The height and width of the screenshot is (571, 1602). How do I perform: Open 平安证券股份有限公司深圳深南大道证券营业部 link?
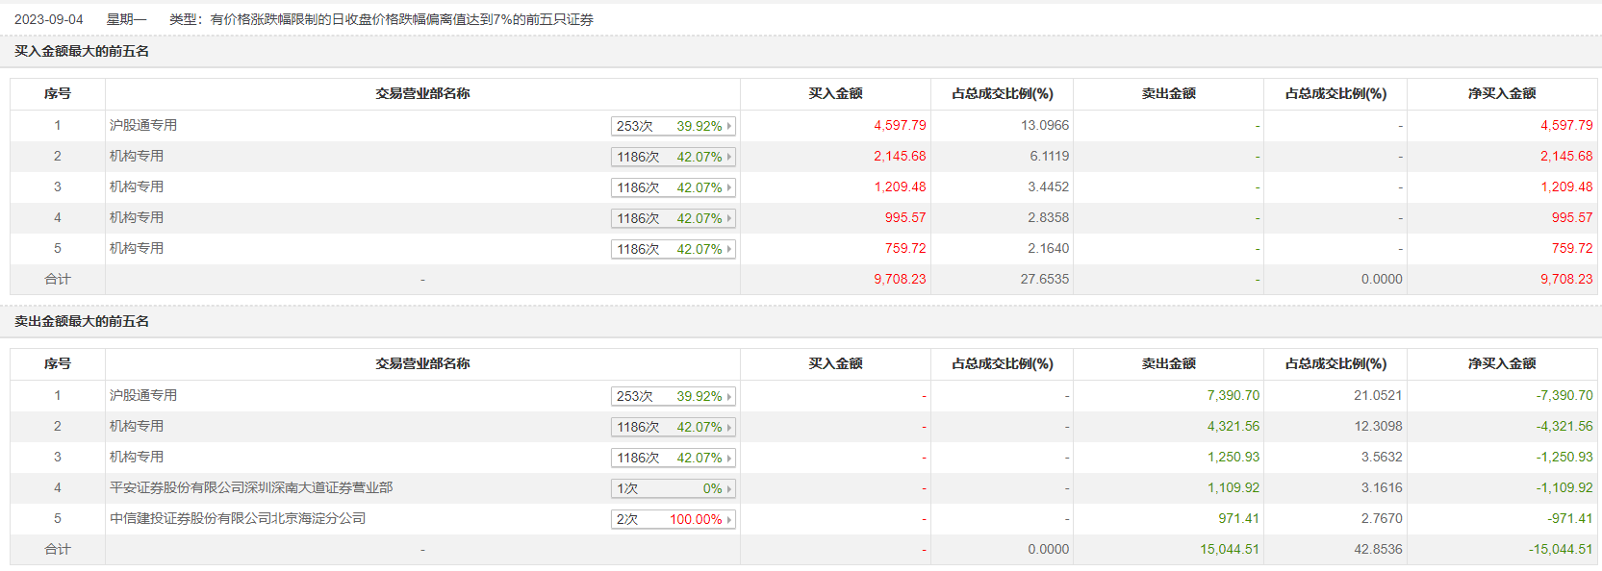251,487
